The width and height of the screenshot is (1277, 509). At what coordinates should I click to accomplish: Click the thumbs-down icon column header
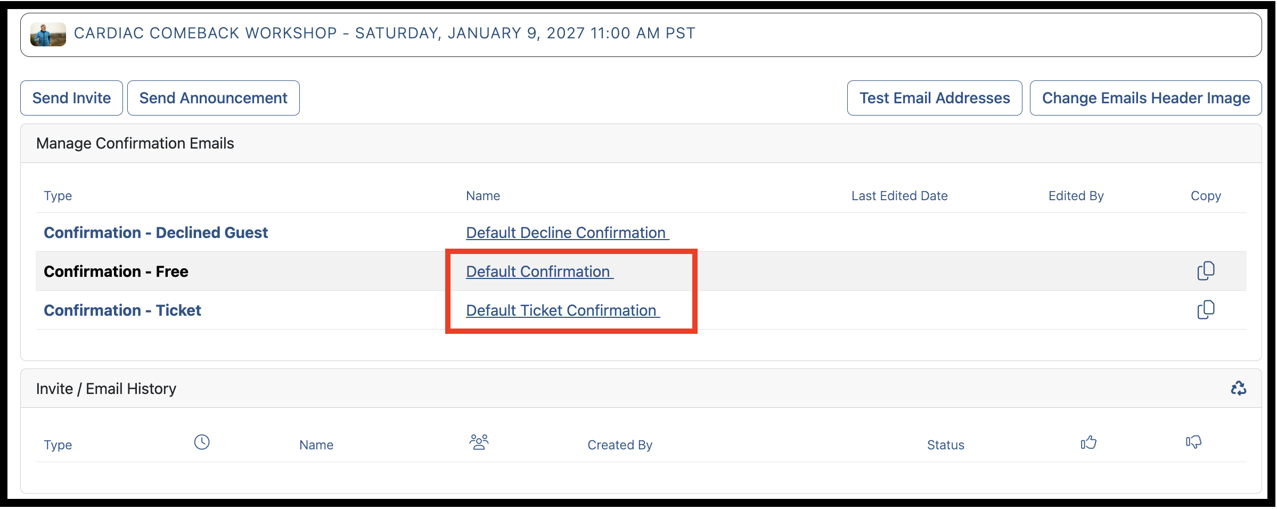[x=1193, y=442]
